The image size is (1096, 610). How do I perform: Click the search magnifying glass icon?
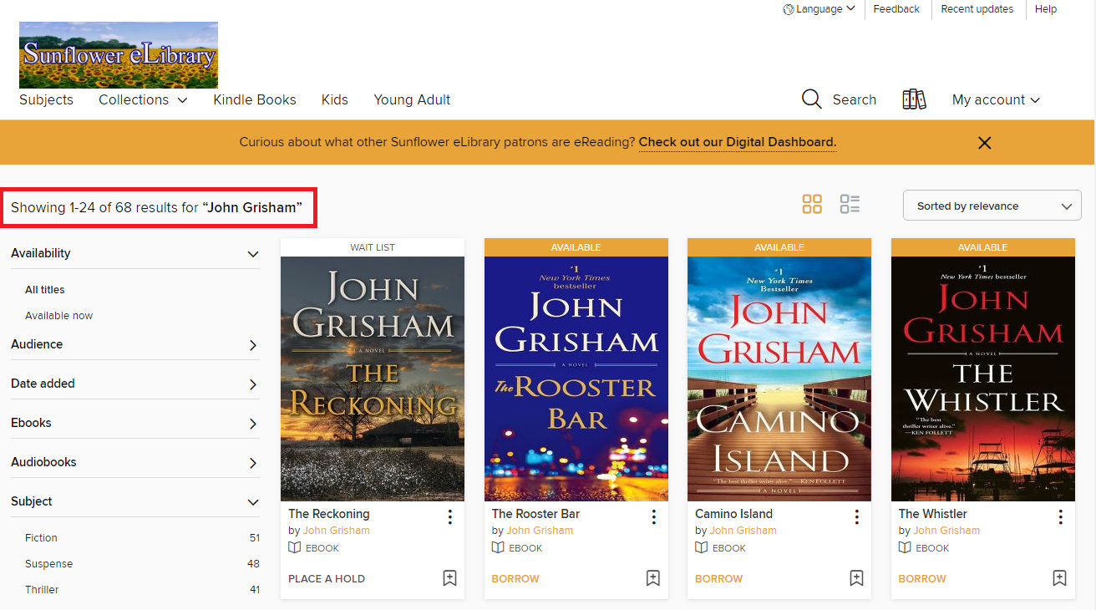coord(811,99)
